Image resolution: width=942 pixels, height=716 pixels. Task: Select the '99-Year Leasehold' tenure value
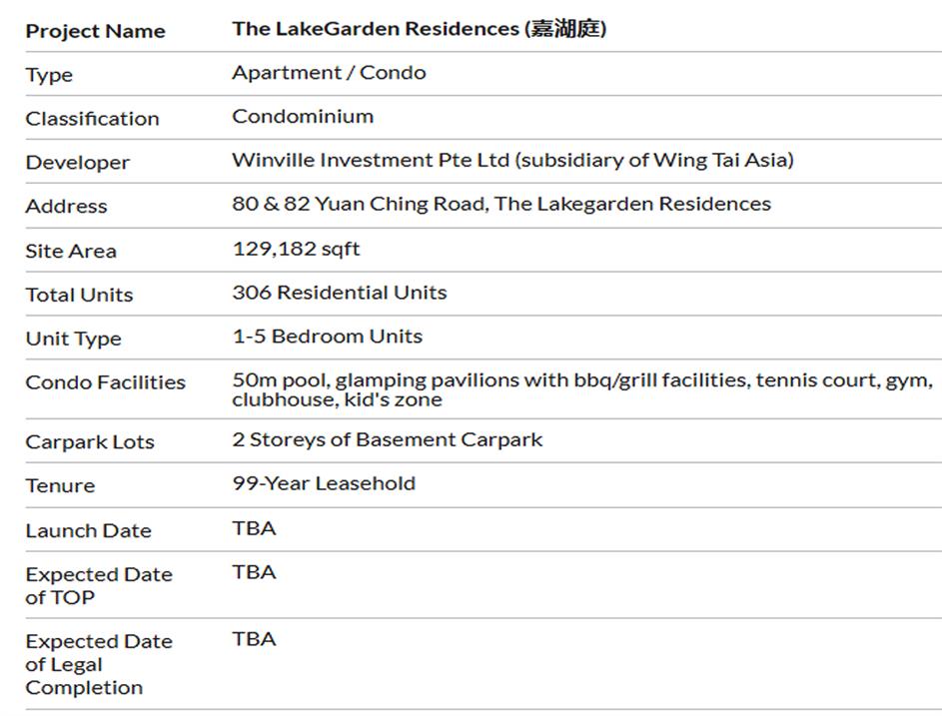coord(324,483)
